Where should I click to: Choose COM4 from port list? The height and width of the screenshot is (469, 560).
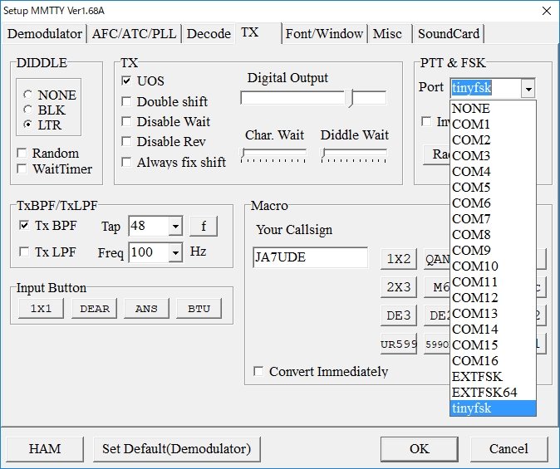tap(493, 171)
